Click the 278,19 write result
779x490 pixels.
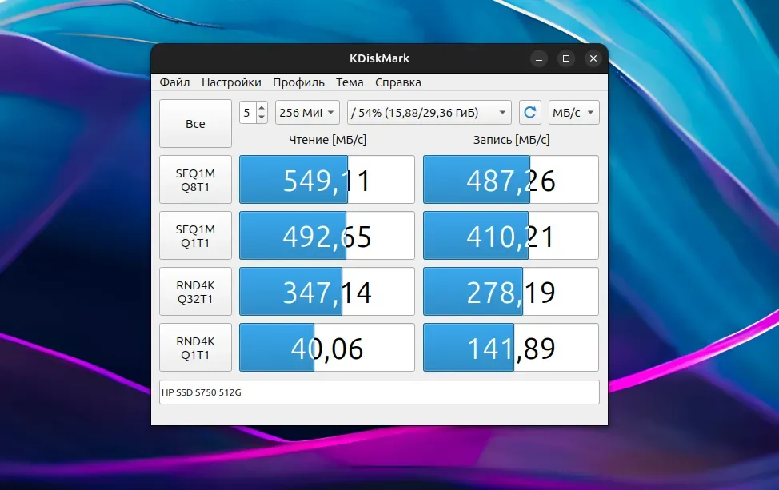(x=511, y=292)
